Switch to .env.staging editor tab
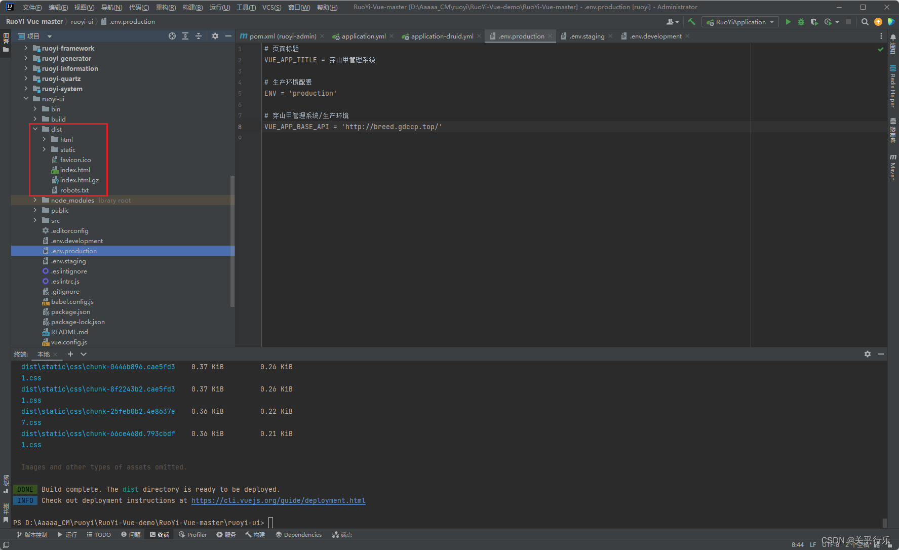The image size is (899, 550). tap(587, 36)
